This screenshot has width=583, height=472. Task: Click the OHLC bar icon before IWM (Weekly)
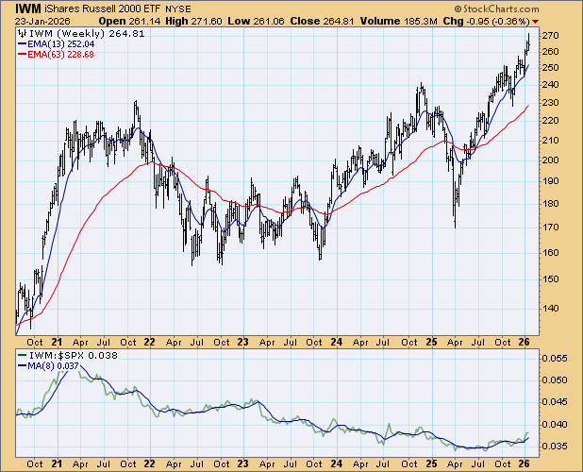coord(22,34)
